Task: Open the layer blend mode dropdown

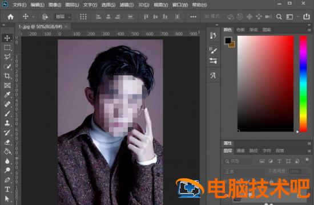Action: click(244, 171)
